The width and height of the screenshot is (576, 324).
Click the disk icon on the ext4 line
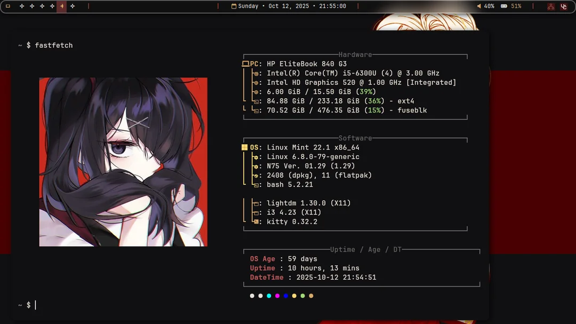(256, 101)
